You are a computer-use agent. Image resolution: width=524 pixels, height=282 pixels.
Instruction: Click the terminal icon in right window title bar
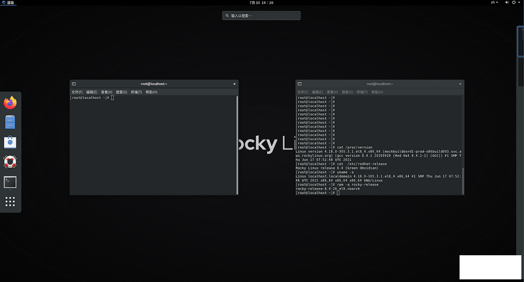click(x=299, y=84)
